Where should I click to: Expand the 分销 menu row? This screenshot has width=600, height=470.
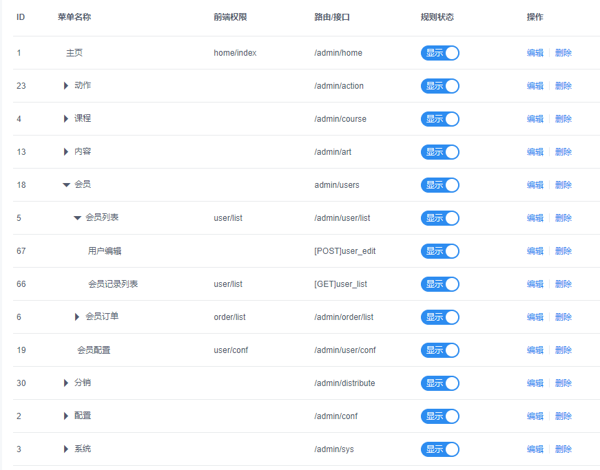click(x=66, y=383)
